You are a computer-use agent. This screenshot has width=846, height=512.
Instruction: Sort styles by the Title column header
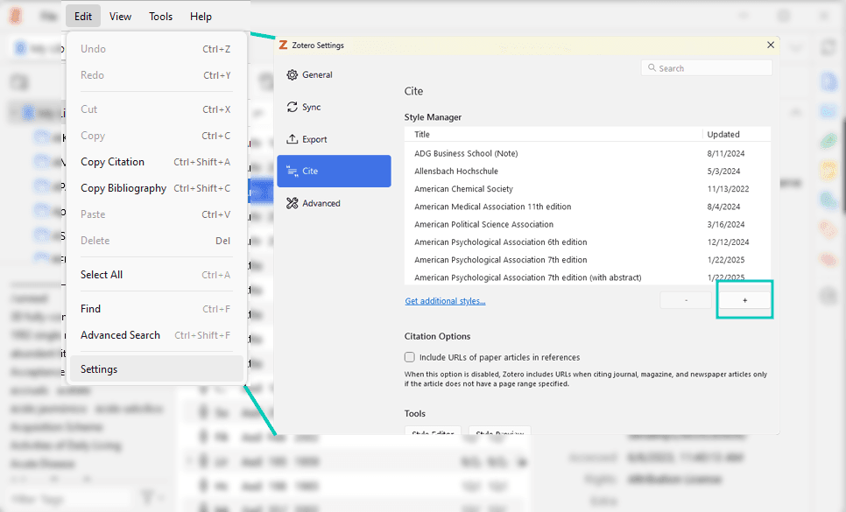tap(553, 135)
